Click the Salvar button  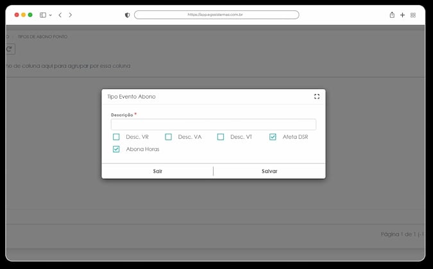pos(269,171)
